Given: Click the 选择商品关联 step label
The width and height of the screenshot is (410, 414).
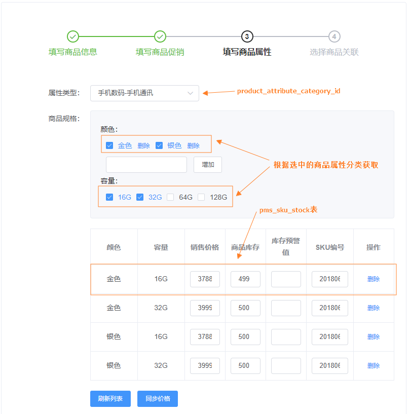Looking at the screenshot, I should [x=334, y=51].
